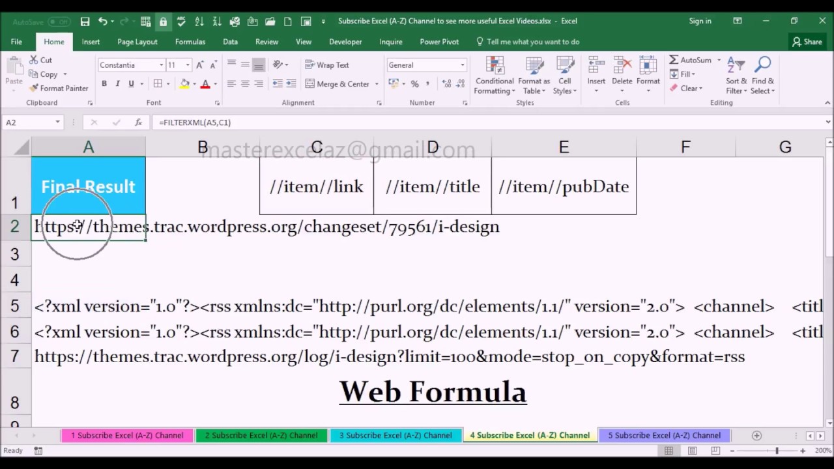Open the Power Pivot tab
The height and width of the screenshot is (469, 834).
pos(439,42)
